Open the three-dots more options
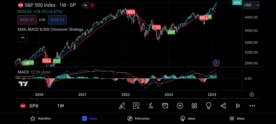Image resolution: width=276 pixels, height=124 pixels. (x=252, y=106)
